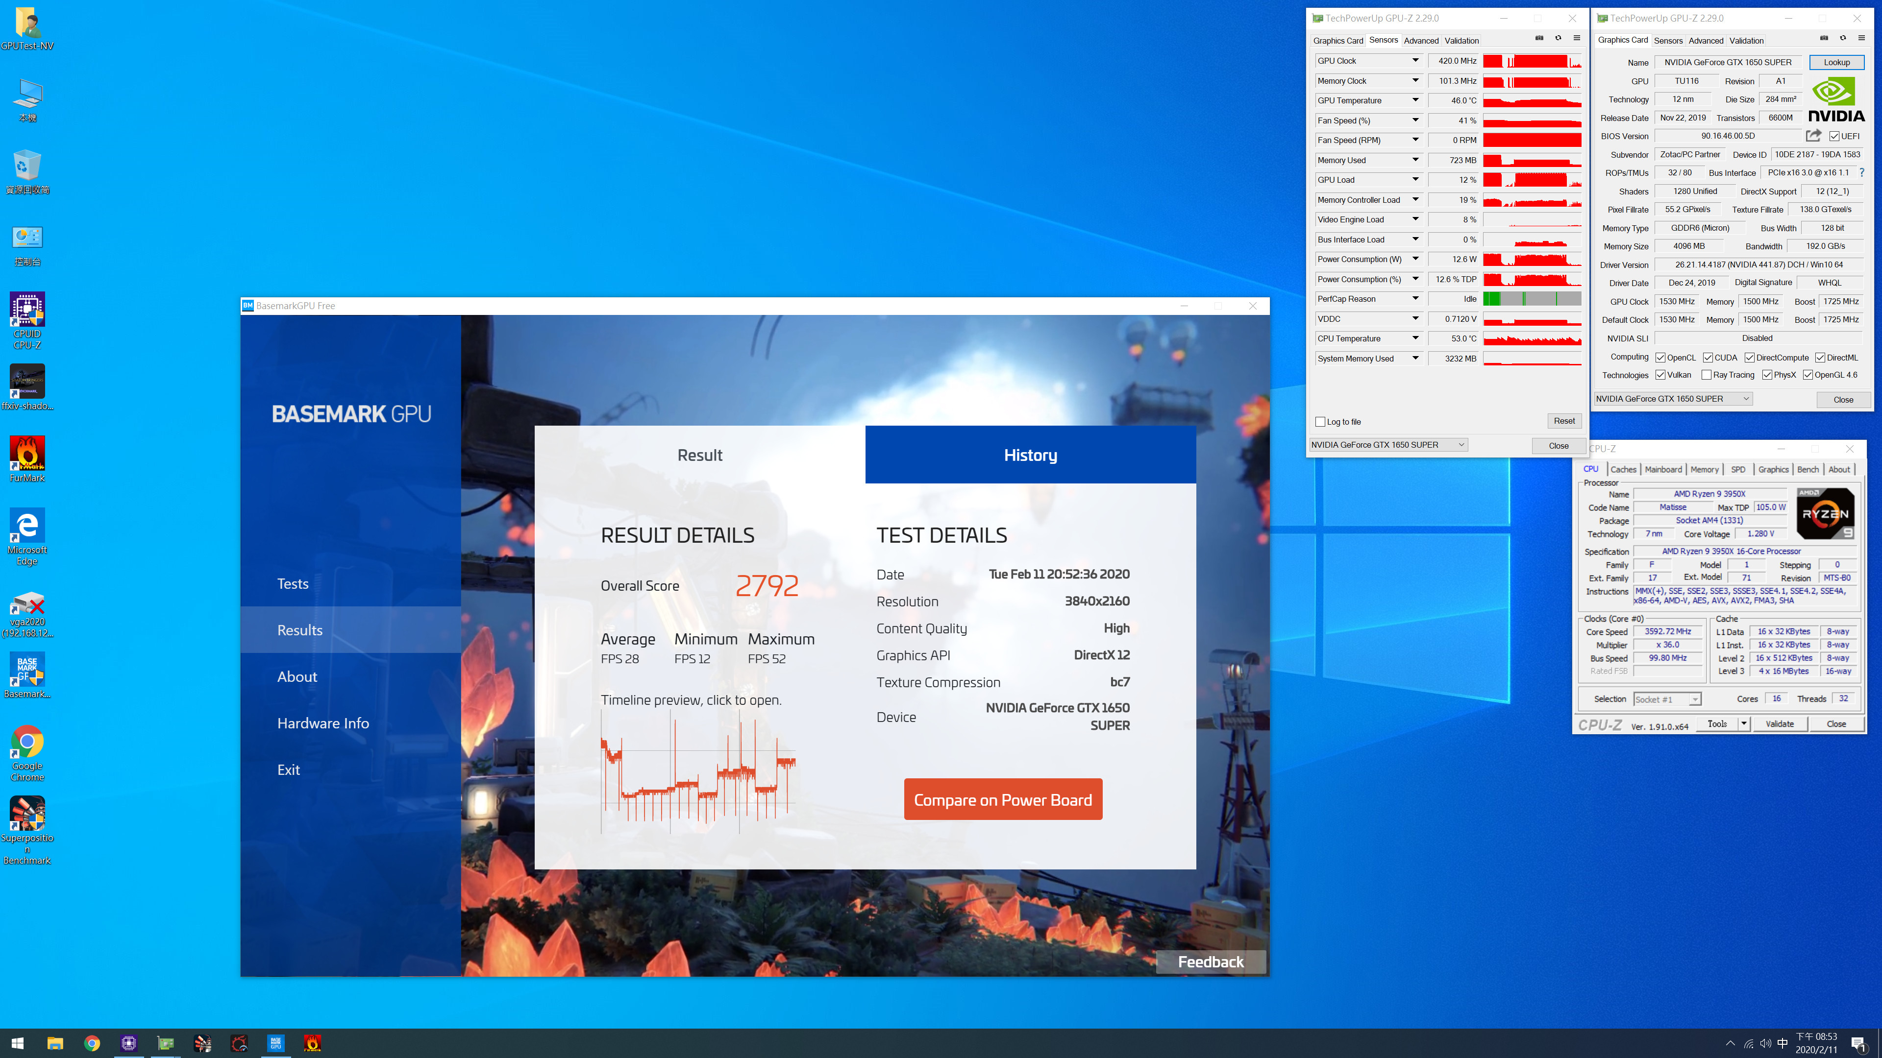This screenshot has width=1882, height=1058.
Task: Toggle the DirectML checkbox
Action: (x=1820, y=358)
